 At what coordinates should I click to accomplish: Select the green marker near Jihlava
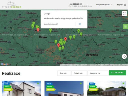point(56,42)
